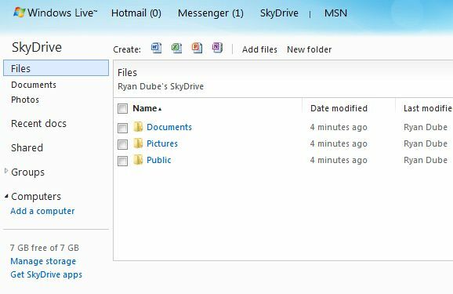Open Recent docs in the sidebar
The height and width of the screenshot is (294, 453).
[38, 124]
